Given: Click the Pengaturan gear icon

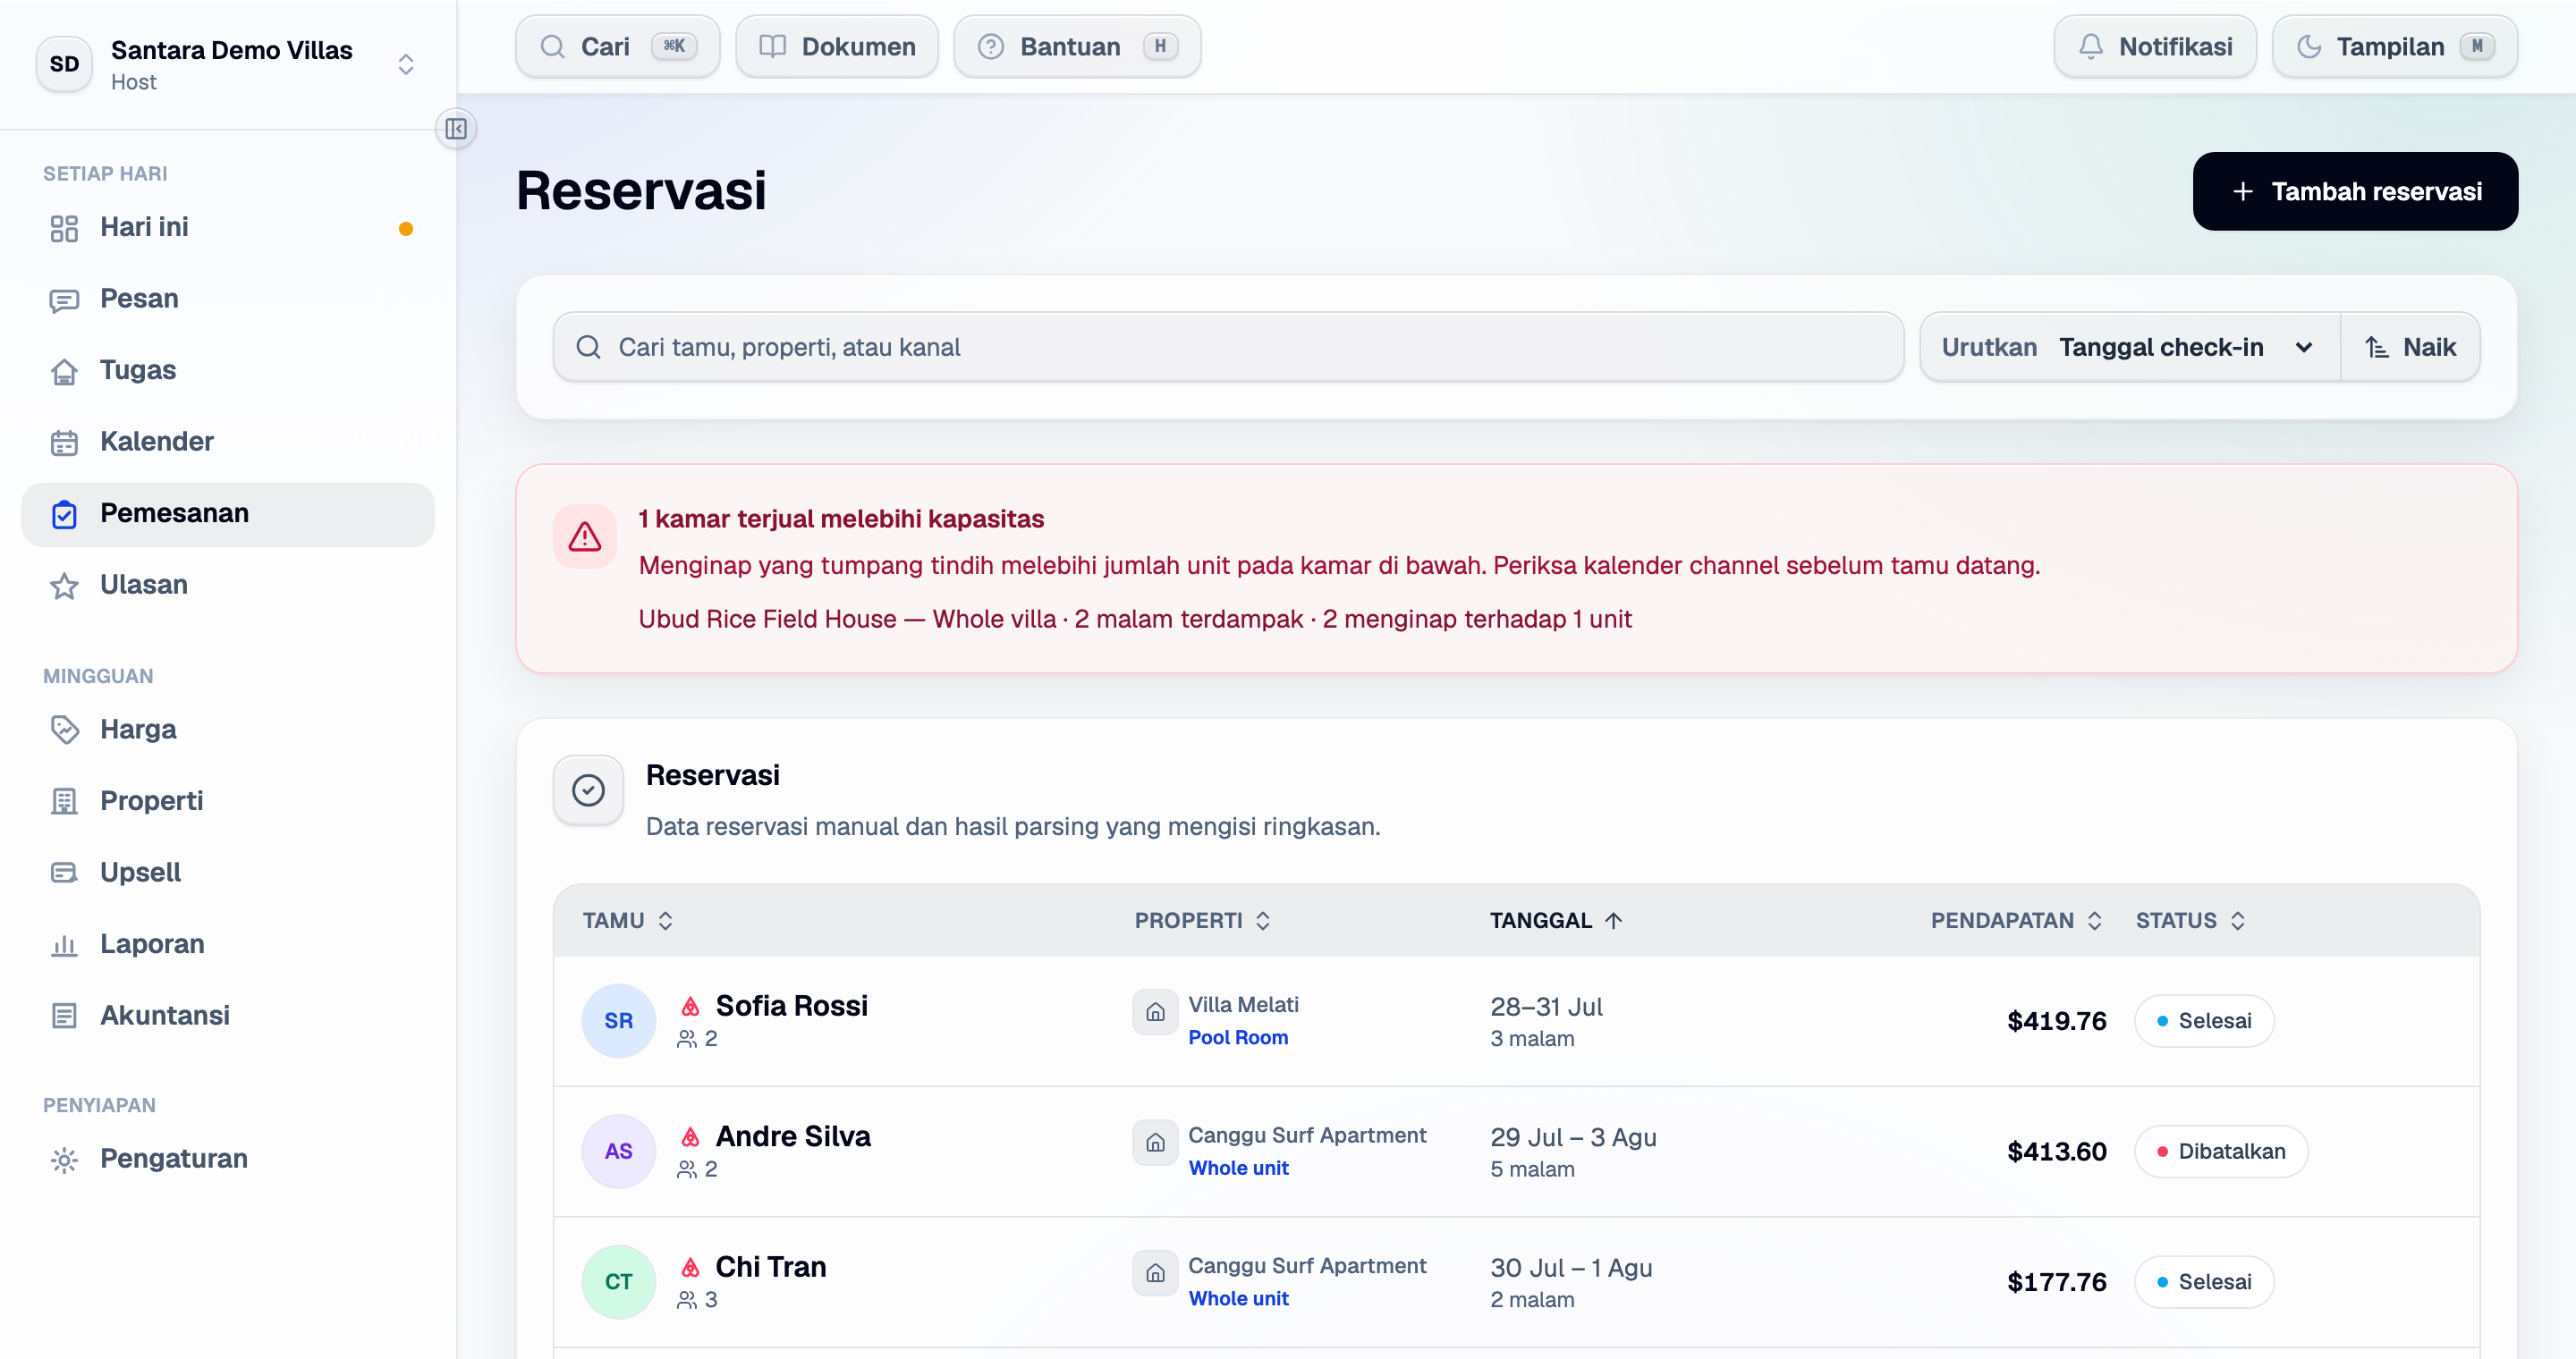Looking at the screenshot, I should pyautogui.click(x=64, y=1159).
